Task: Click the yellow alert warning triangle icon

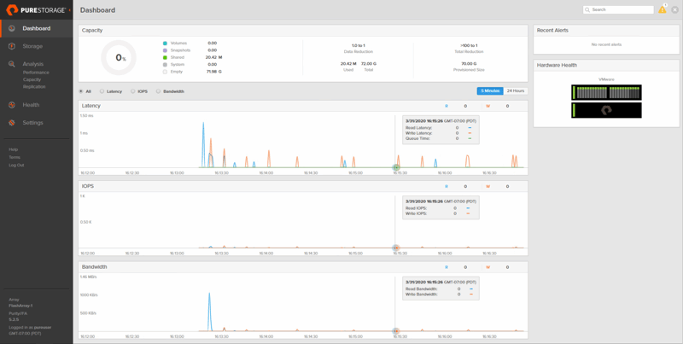Action: pos(662,9)
